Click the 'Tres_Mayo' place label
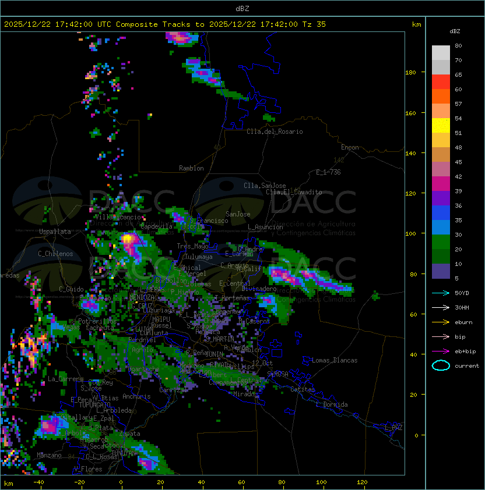Viewport: 485px width, 490px height. 192,246
